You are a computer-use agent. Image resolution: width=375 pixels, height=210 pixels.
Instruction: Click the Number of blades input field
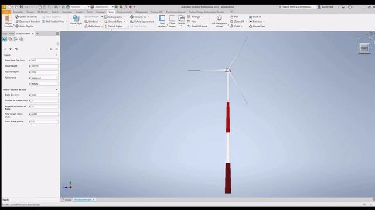coord(45,101)
